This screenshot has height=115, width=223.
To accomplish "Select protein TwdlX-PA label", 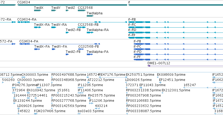I will coord(42,47).
